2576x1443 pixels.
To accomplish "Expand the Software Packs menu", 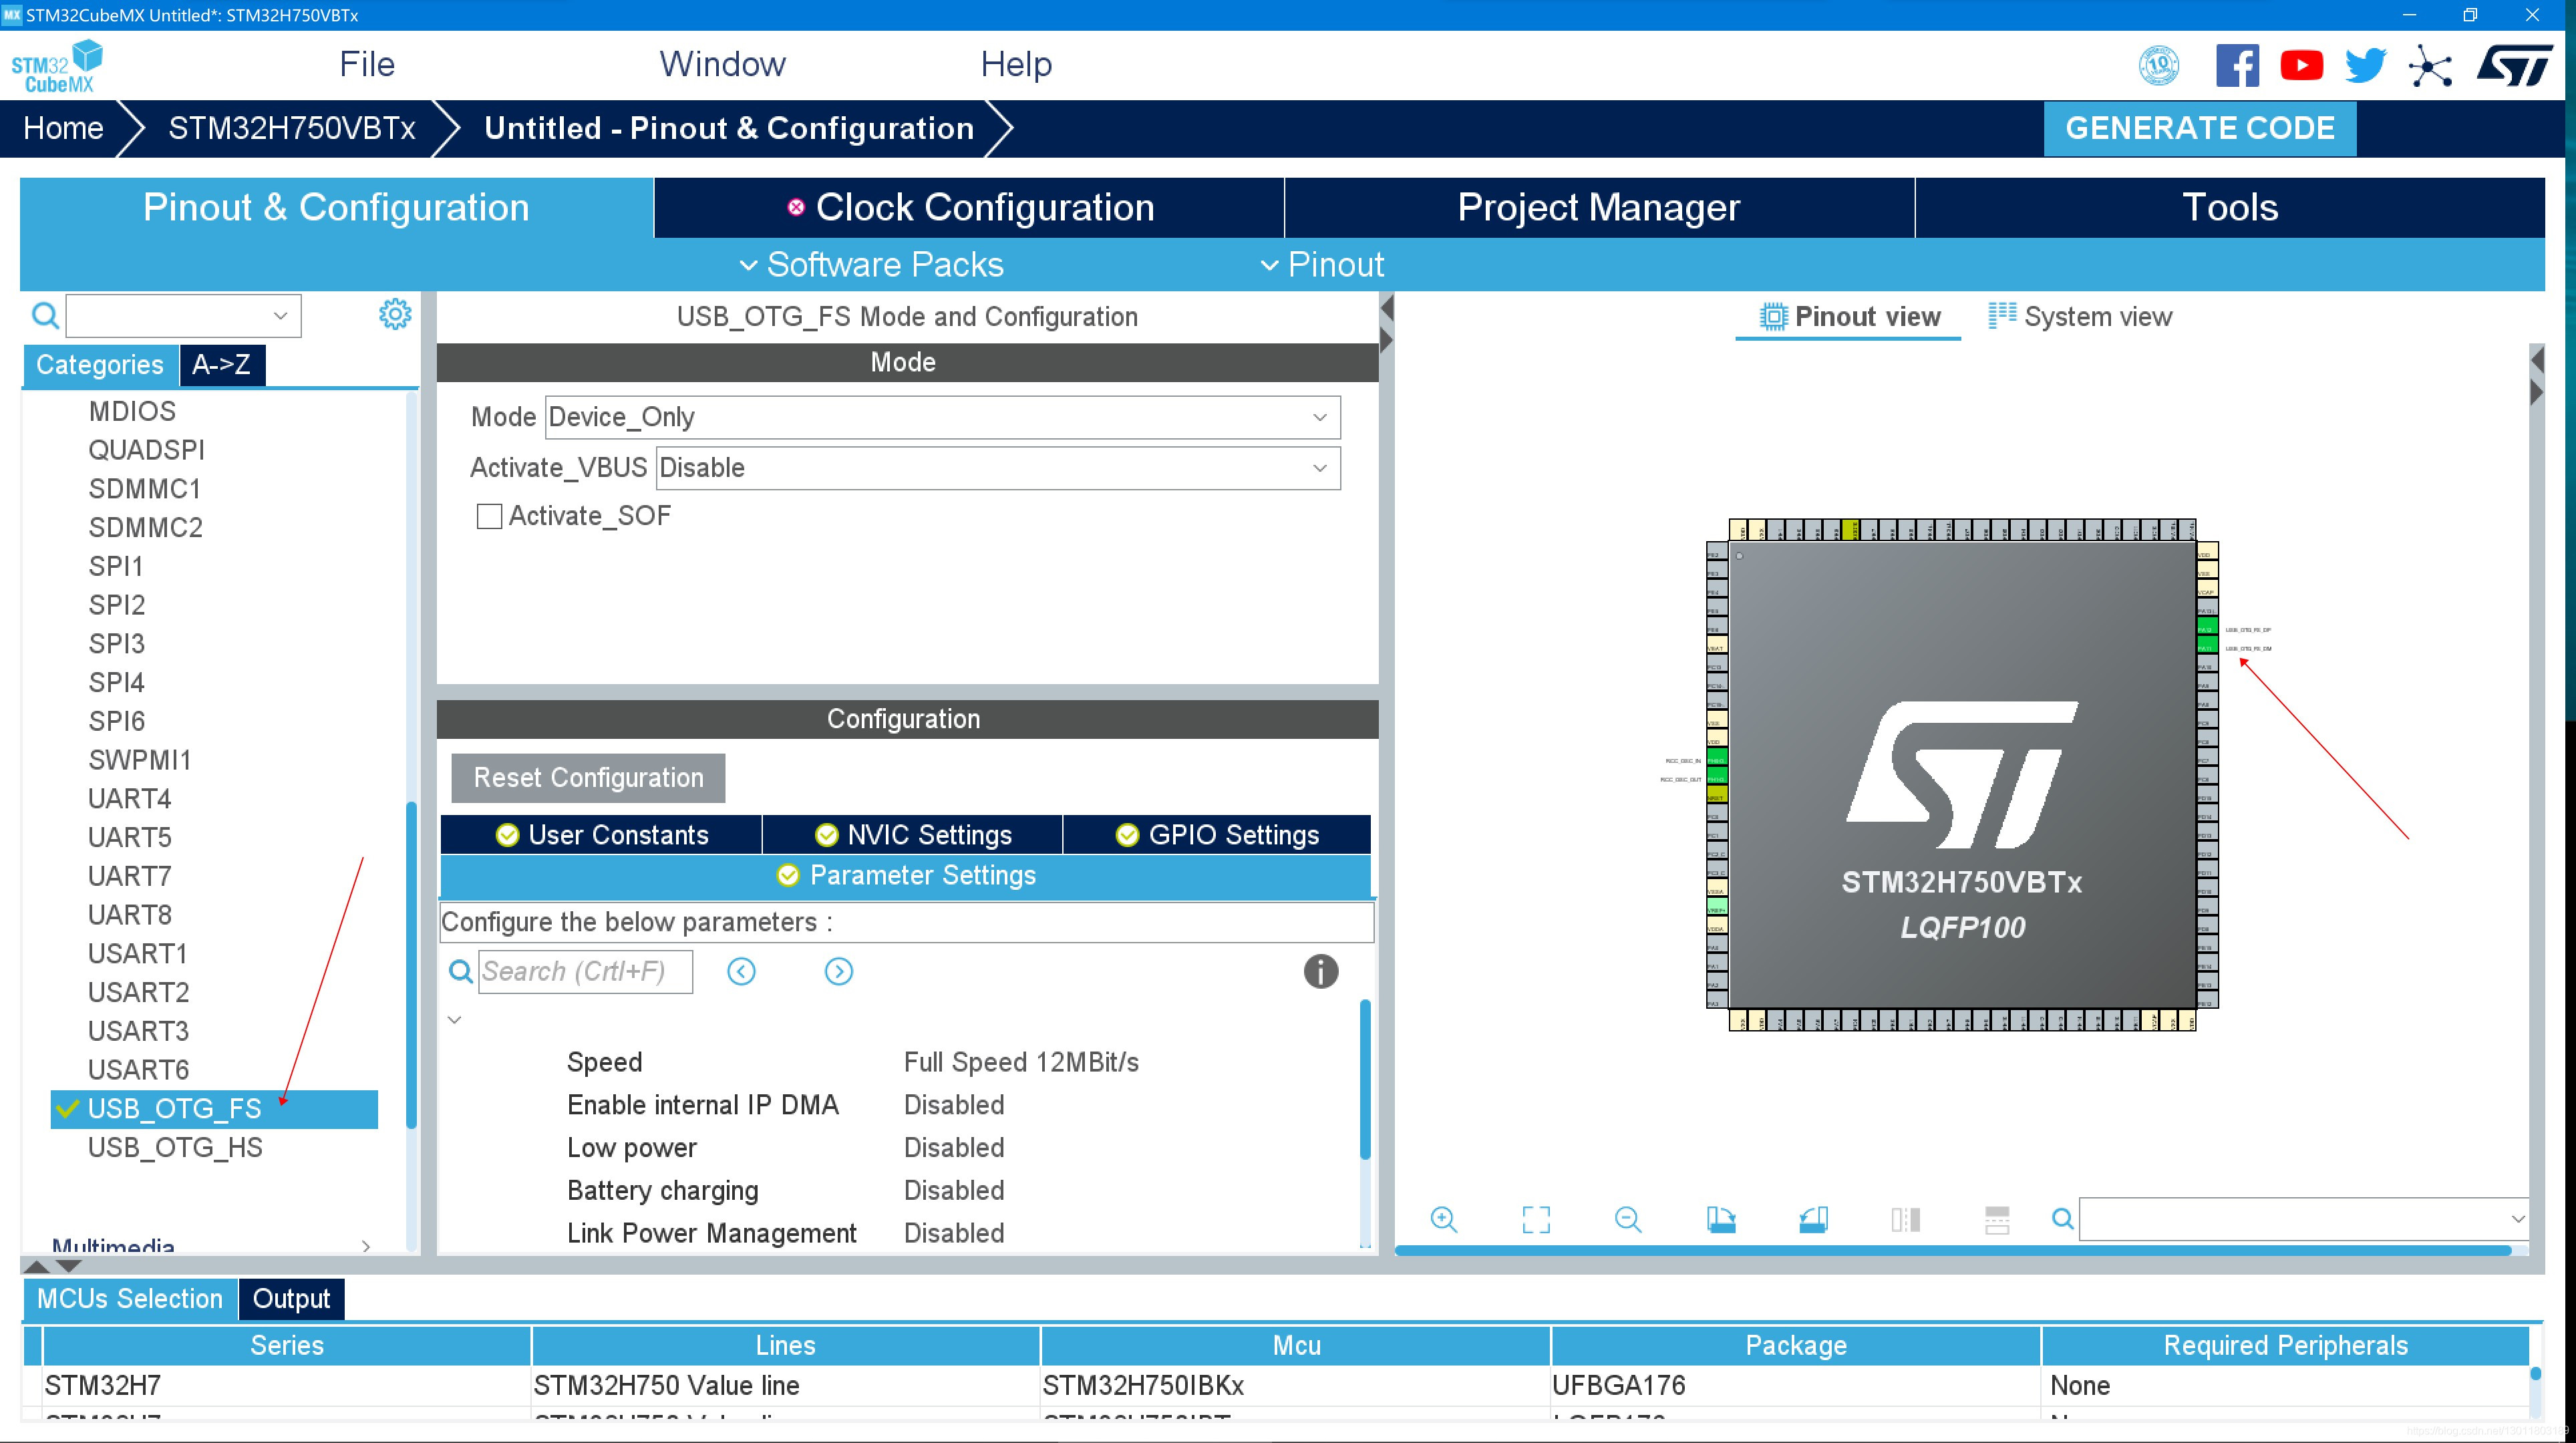I will coord(870,265).
